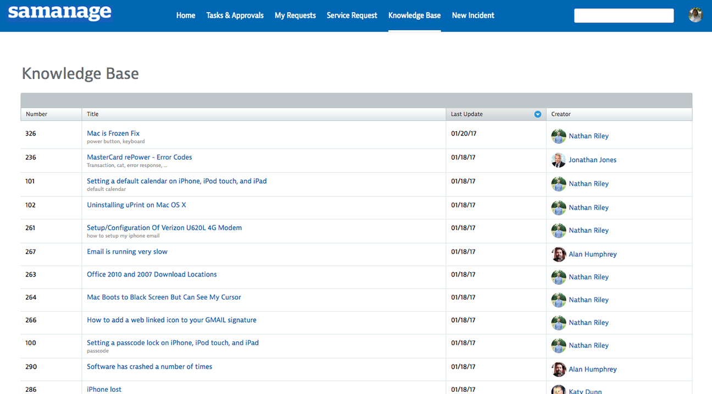712x394 pixels.
Task: Open Setting a default calendar article
Action: 177,181
